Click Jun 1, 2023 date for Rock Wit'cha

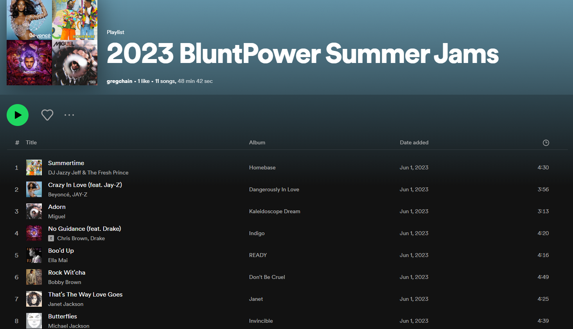pyautogui.click(x=414, y=277)
